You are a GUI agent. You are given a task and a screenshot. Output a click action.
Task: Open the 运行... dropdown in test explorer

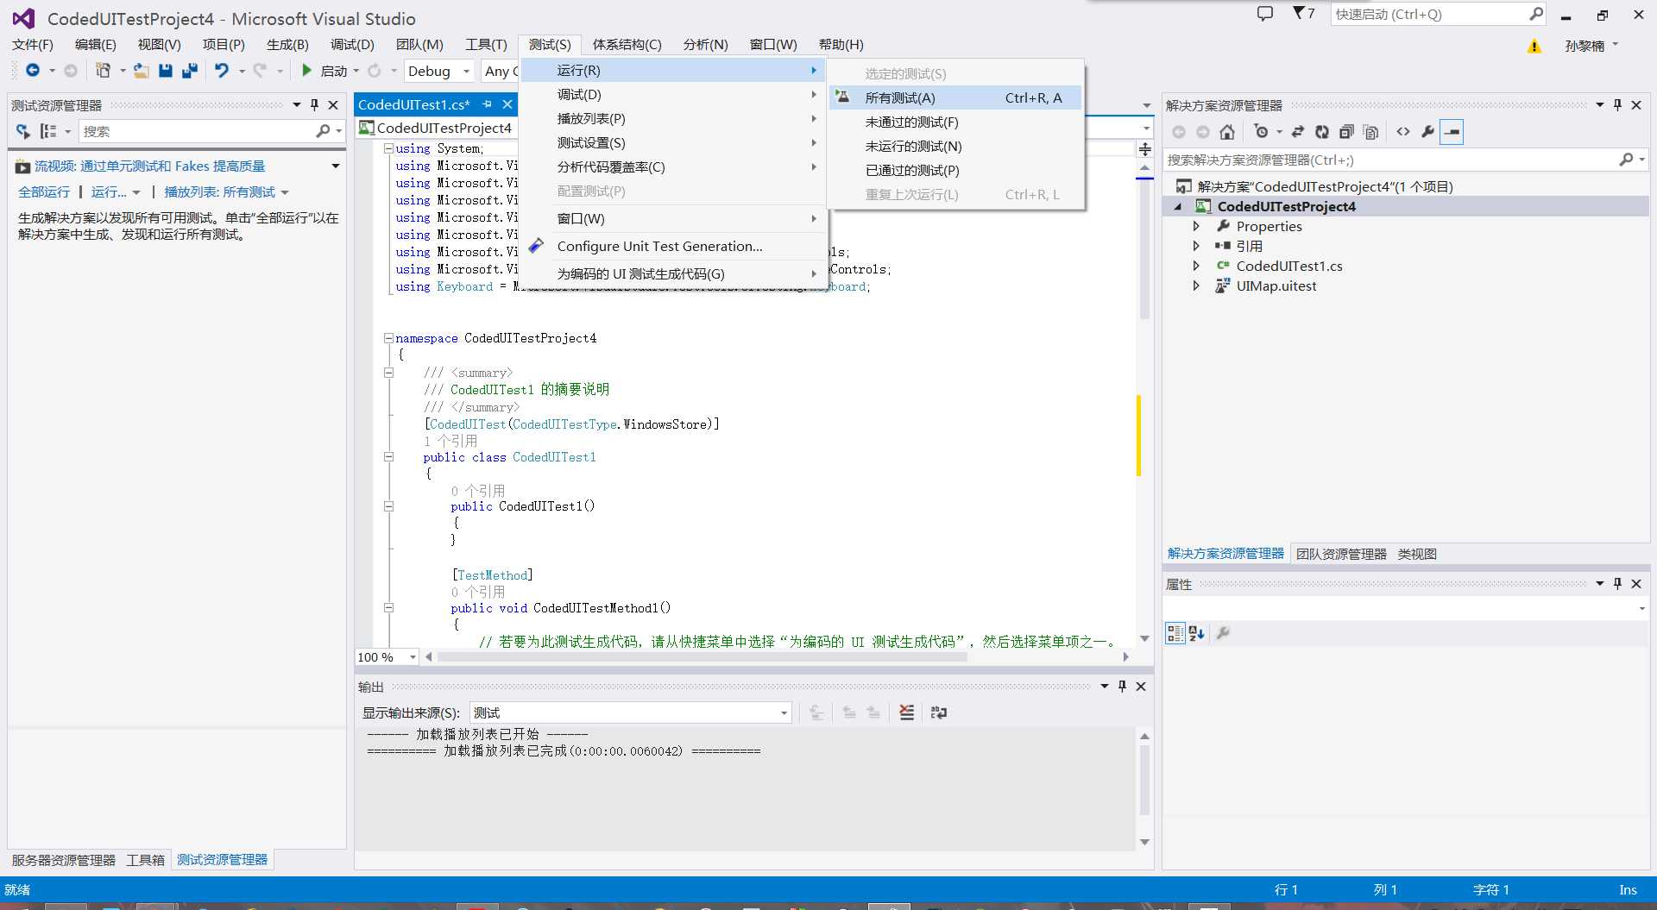tap(116, 191)
